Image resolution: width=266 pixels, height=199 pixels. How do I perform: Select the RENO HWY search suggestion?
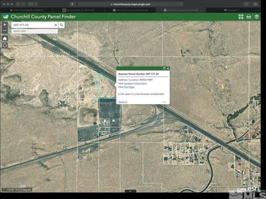pos(34,31)
